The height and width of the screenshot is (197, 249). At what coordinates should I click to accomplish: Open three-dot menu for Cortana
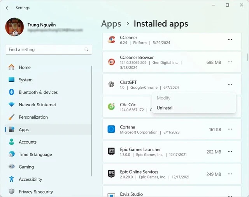click(230, 129)
